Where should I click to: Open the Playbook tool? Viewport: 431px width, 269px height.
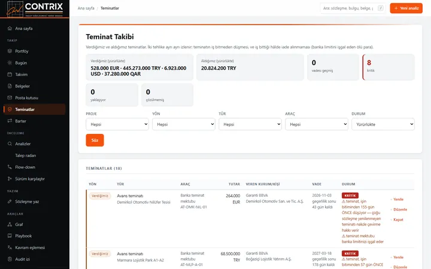(35, 236)
